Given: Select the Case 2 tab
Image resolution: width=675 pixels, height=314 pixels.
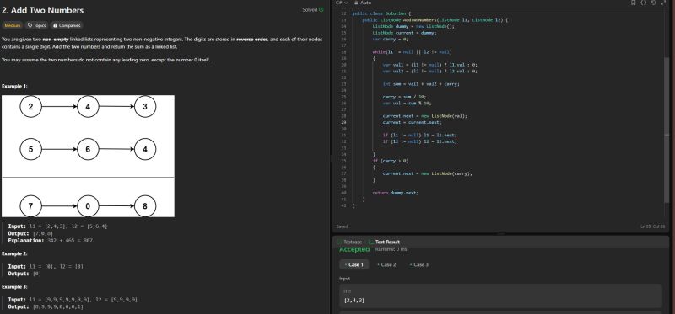Looking at the screenshot, I should pyautogui.click(x=386, y=264).
